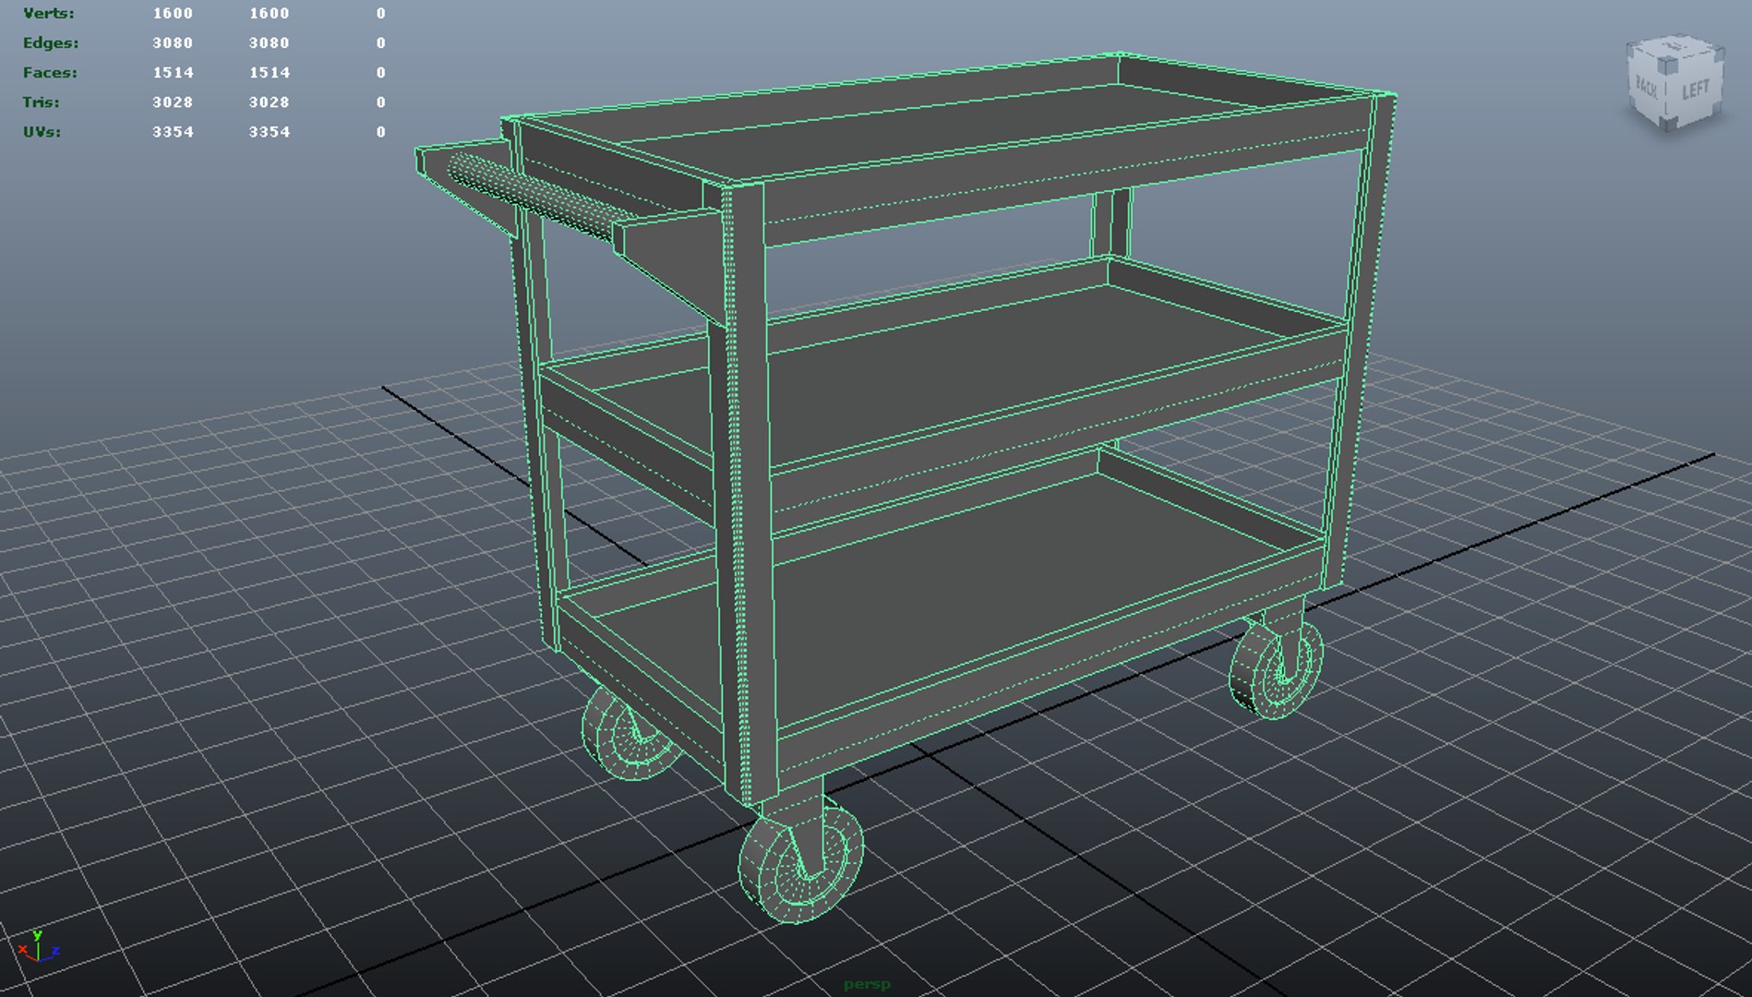Click the 'Edges:' heads-up label
Viewport: 1752px width, 997px height.
pyautogui.click(x=51, y=42)
